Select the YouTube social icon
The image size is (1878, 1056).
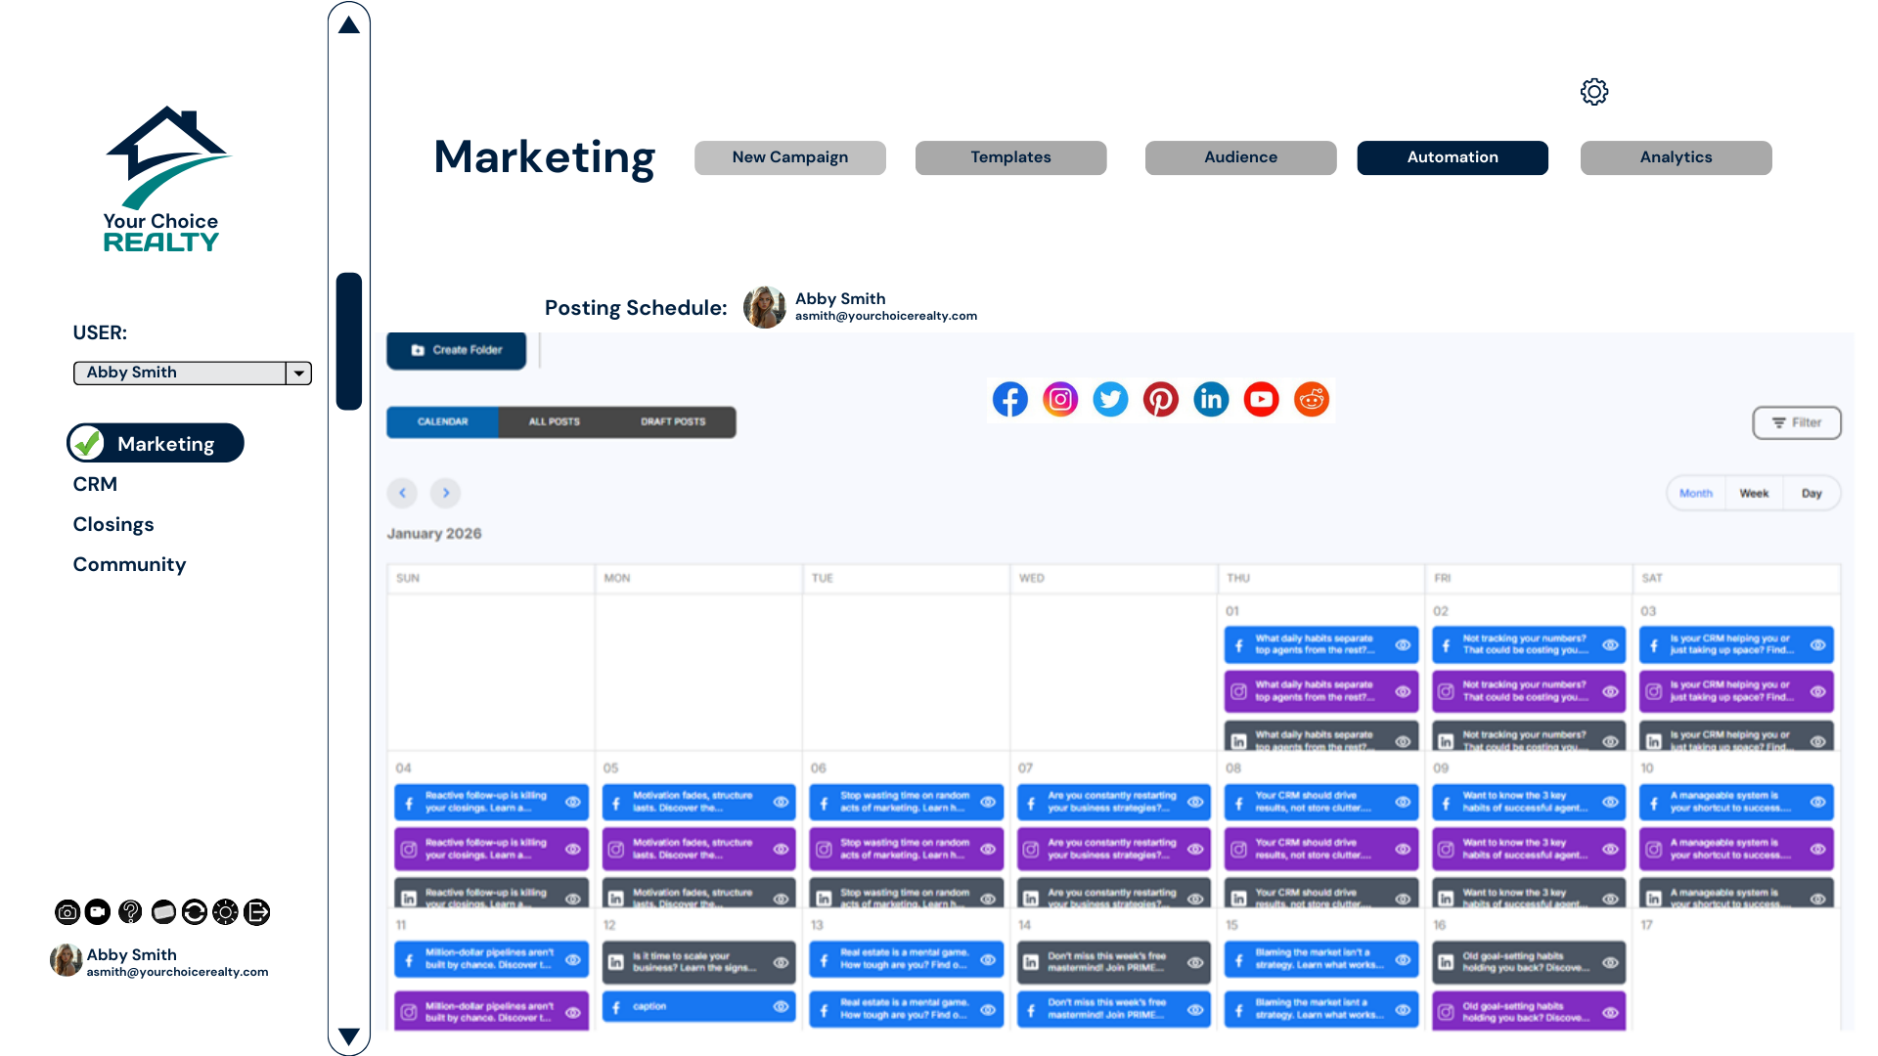1262,399
